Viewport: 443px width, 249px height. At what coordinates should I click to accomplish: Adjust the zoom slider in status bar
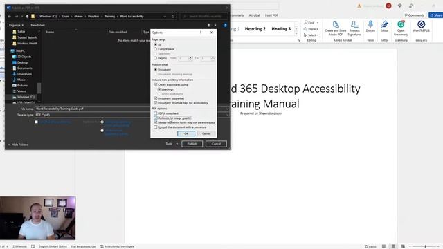425,246
